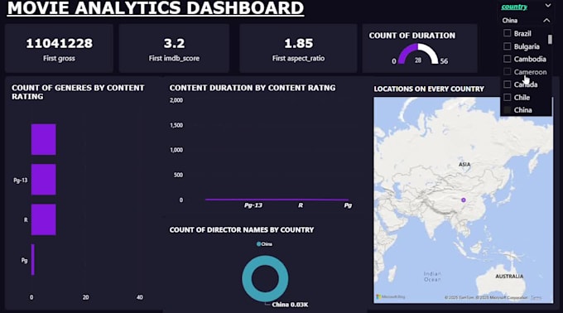Click Locations on Every Country title
563x313 pixels.
point(429,89)
